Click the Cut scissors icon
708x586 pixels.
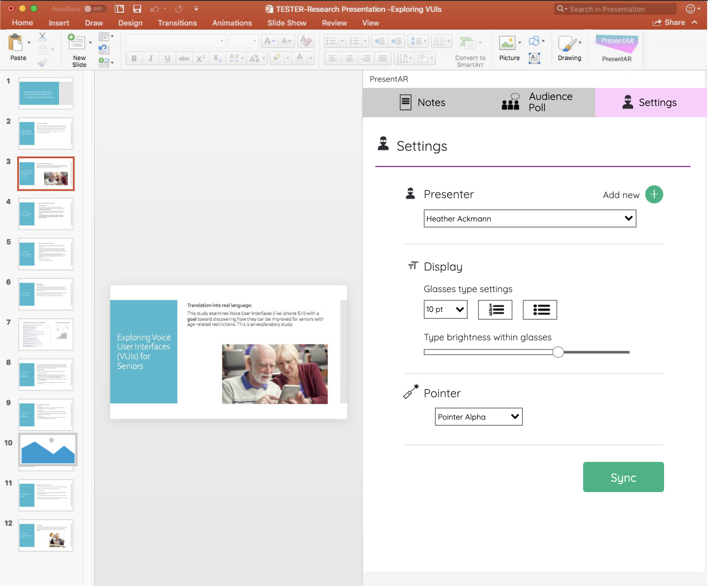click(42, 37)
